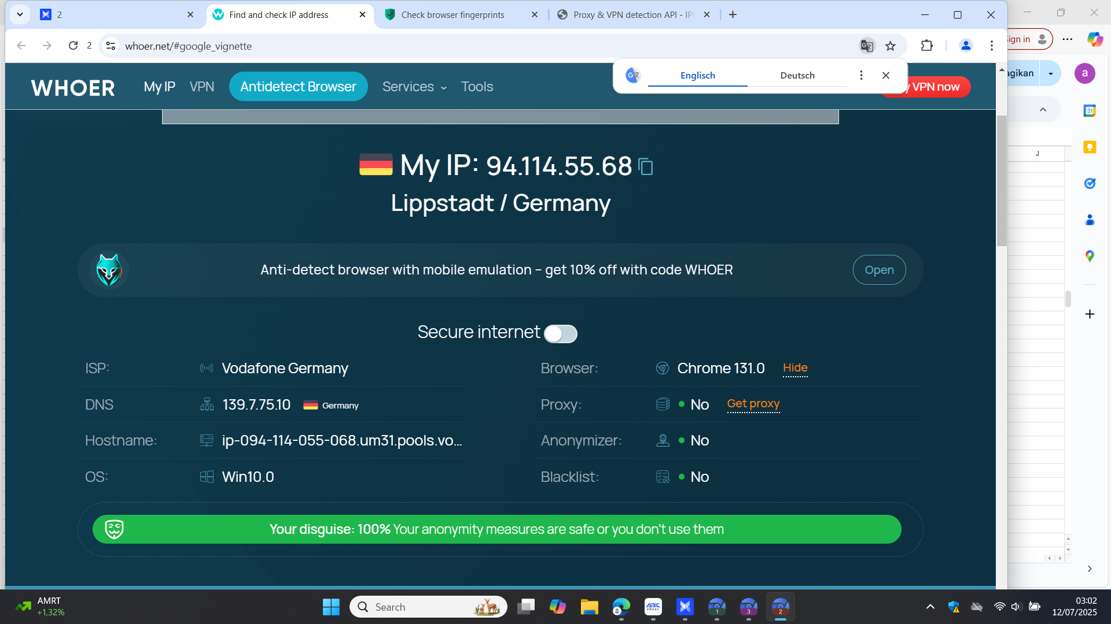Open Copilot from the taskbar
The image size is (1111, 624).
[558, 607]
